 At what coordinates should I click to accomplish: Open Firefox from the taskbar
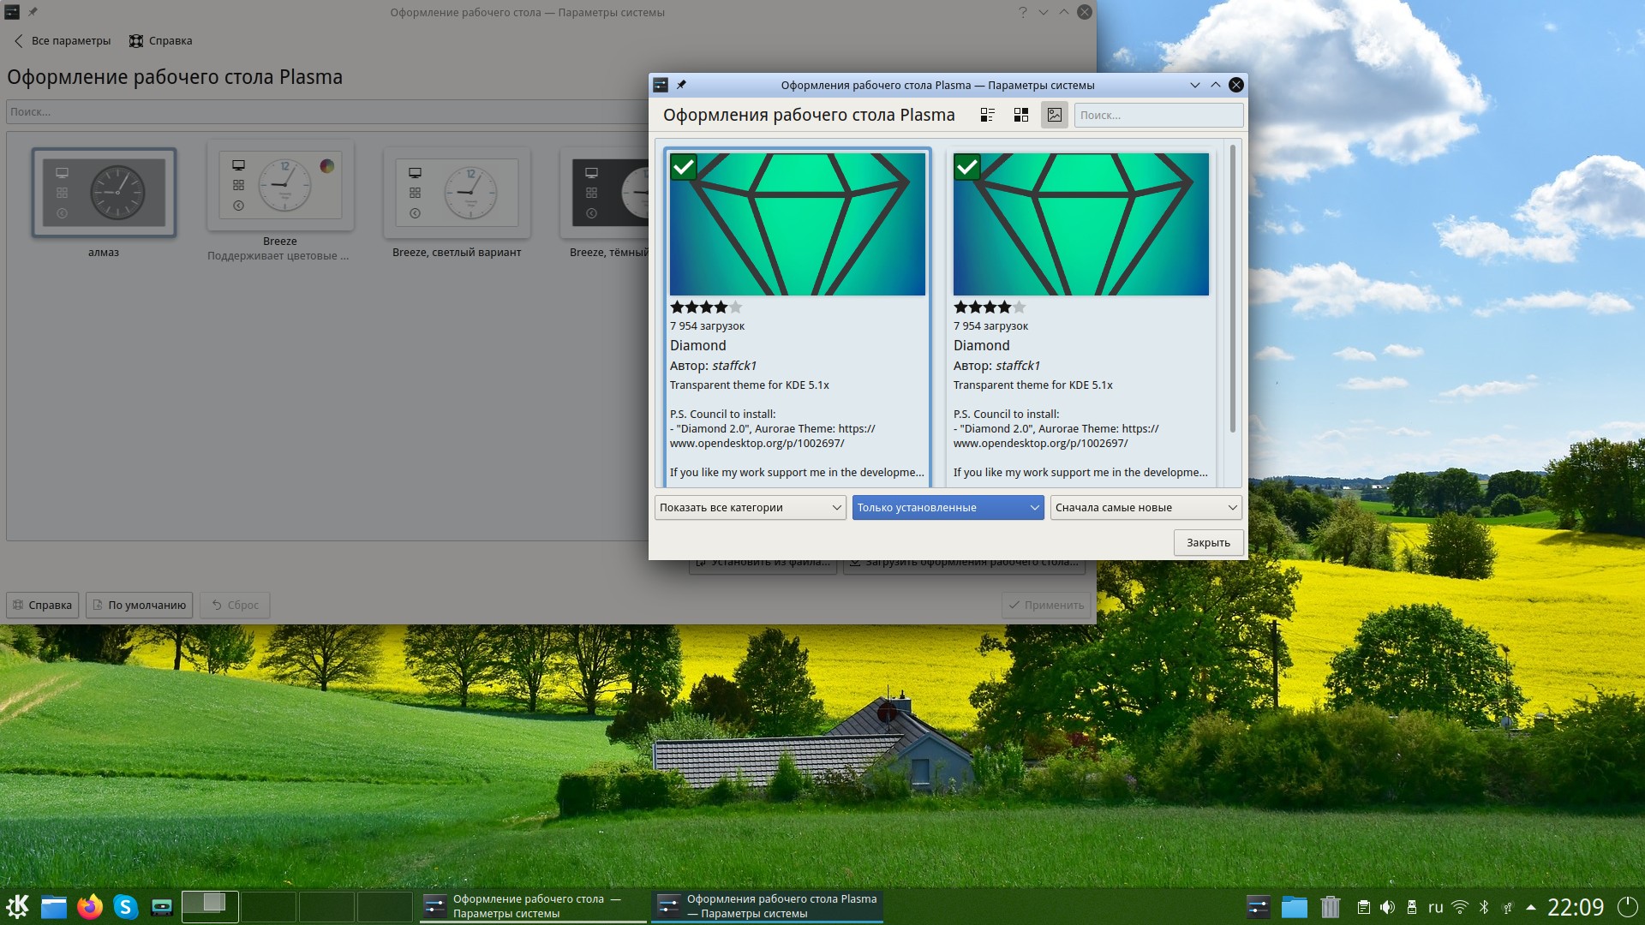(89, 906)
